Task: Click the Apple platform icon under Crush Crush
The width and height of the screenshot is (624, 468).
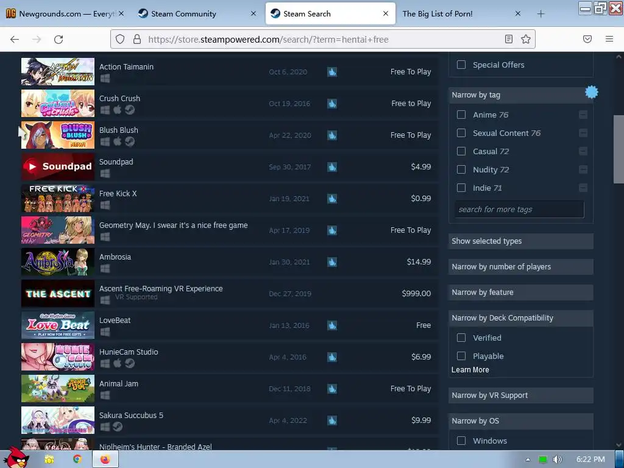Action: point(118,110)
